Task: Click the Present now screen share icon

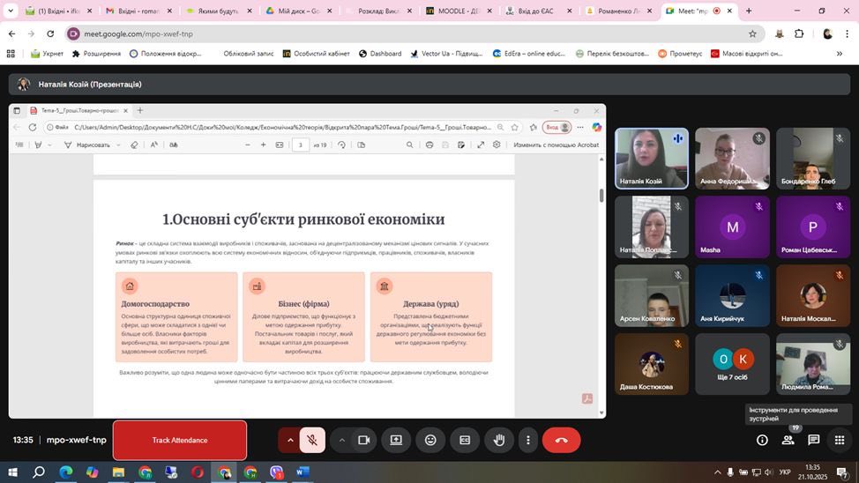Action: pos(396,441)
